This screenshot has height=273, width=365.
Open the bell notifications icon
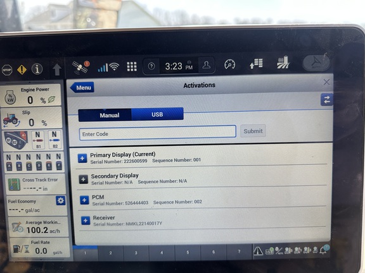pos(324,250)
